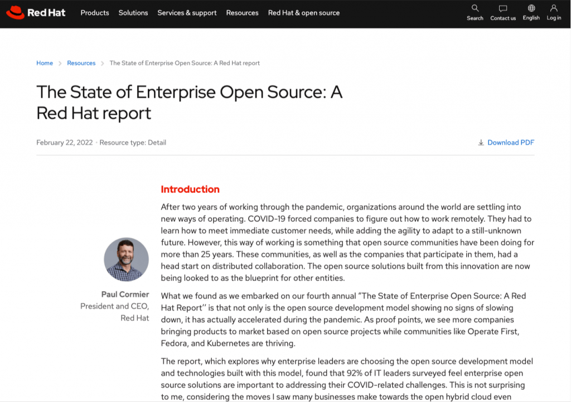Click the February 22, 2022 date
This screenshot has height=402, width=571.
[65, 142]
